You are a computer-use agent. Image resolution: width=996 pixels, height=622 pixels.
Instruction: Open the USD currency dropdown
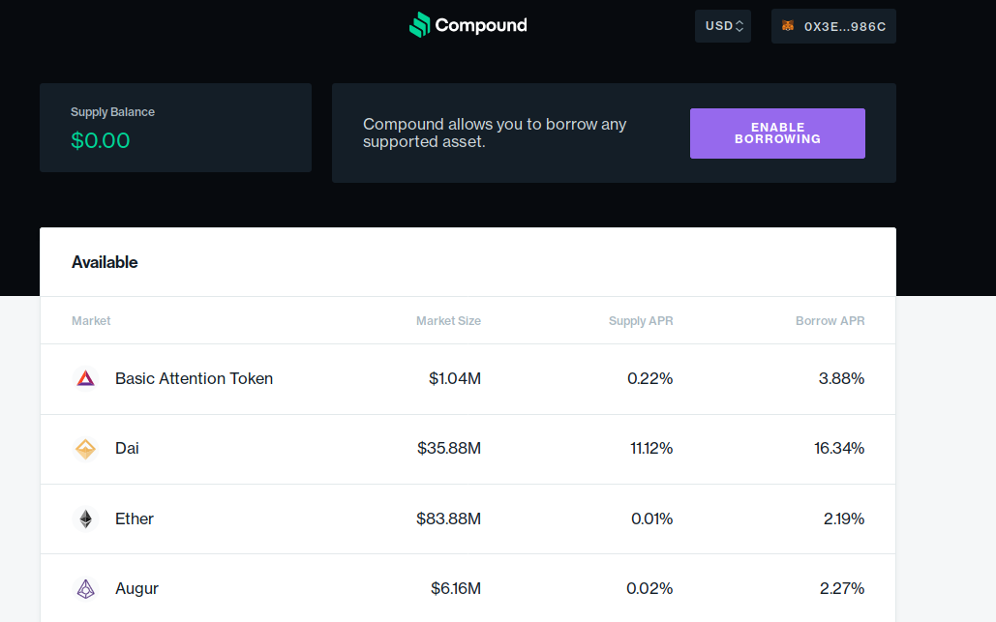click(723, 26)
